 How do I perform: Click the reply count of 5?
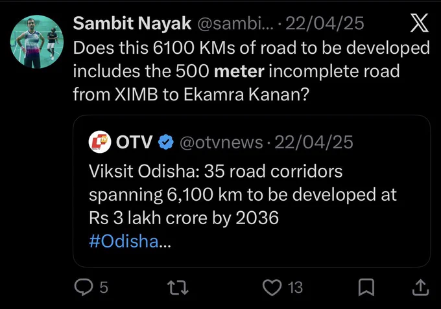click(104, 288)
